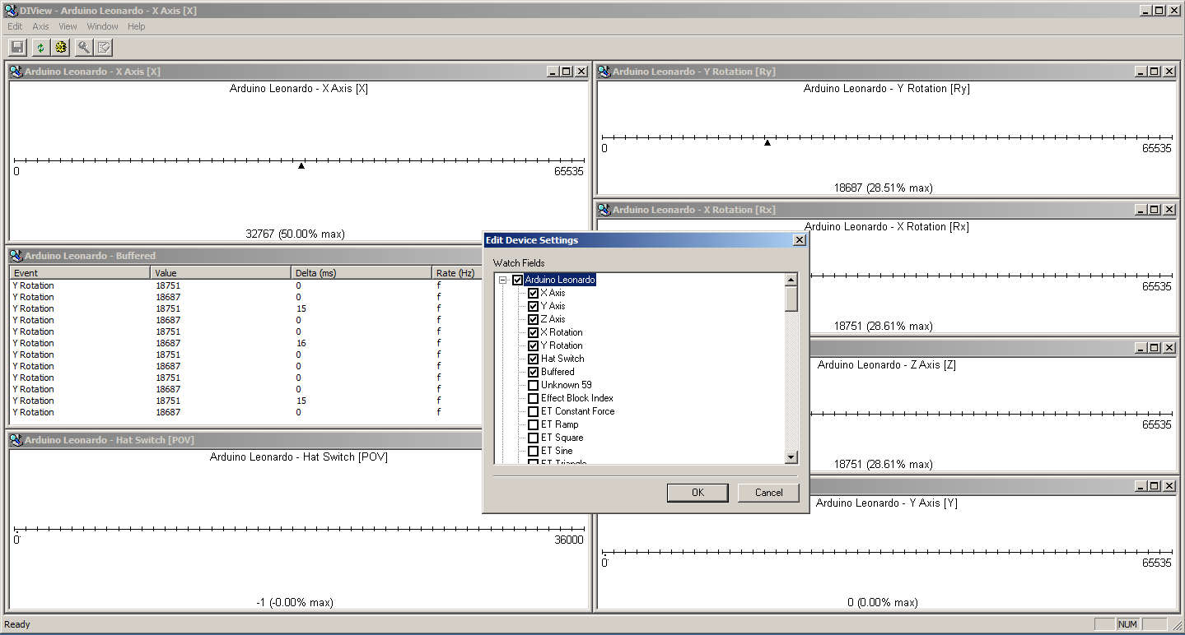Confirm the dialog with OK

coord(697,493)
